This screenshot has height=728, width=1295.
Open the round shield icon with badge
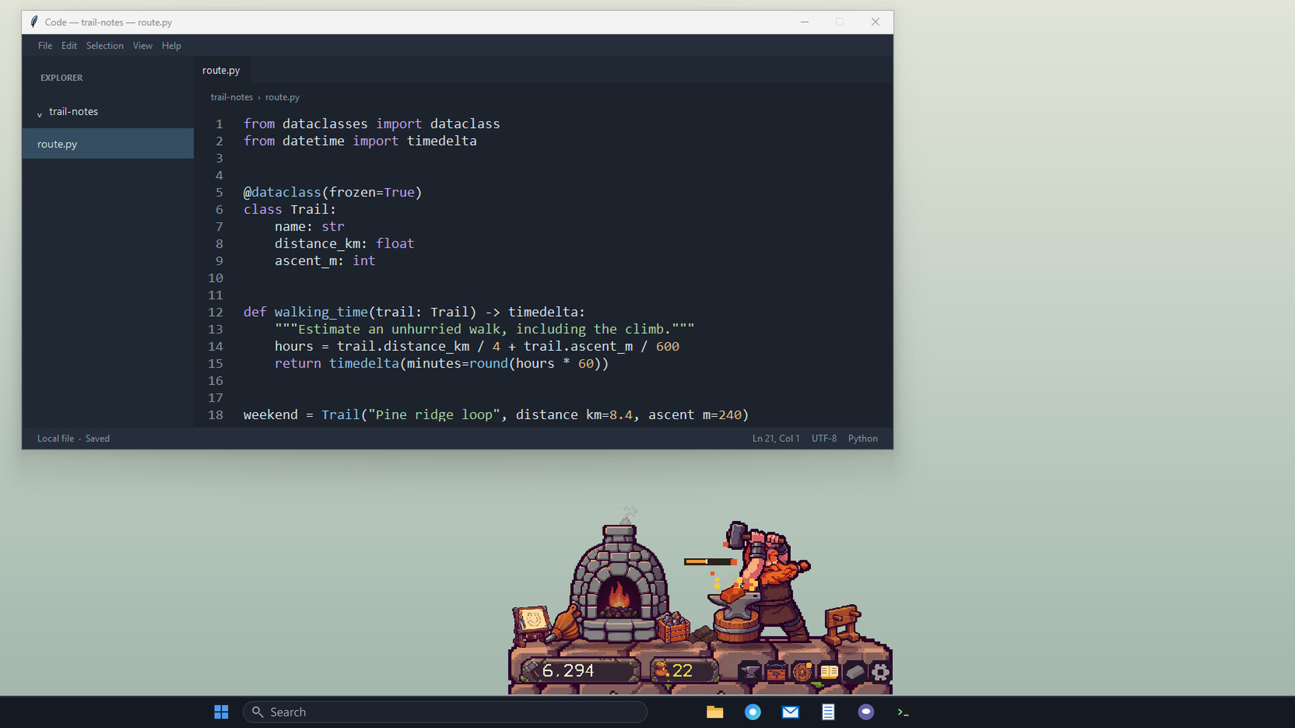point(803,671)
